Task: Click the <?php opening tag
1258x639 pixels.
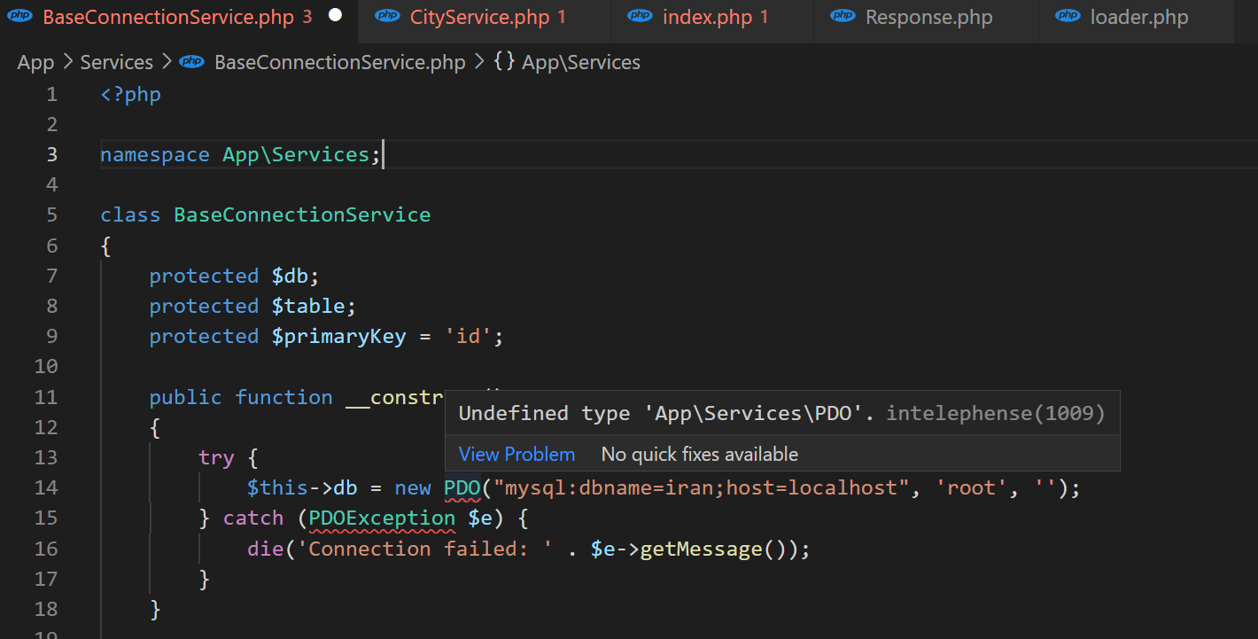Action: click(x=131, y=95)
